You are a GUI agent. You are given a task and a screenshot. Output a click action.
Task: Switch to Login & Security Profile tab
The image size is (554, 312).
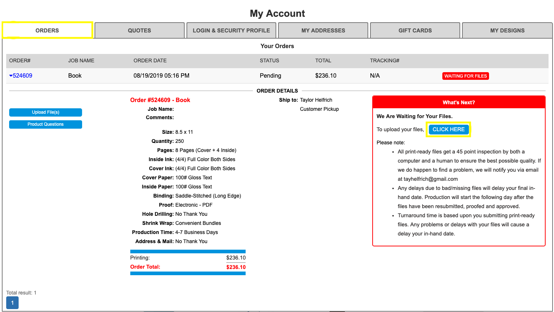pyautogui.click(x=231, y=31)
